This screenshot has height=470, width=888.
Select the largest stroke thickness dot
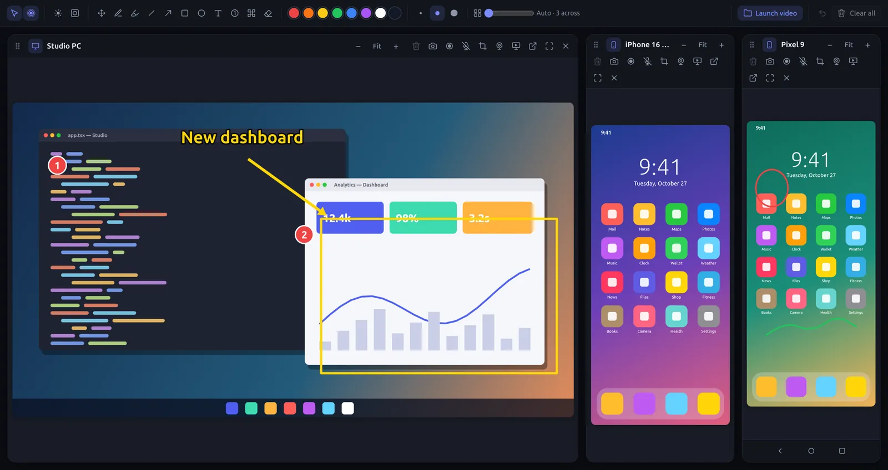tap(454, 13)
